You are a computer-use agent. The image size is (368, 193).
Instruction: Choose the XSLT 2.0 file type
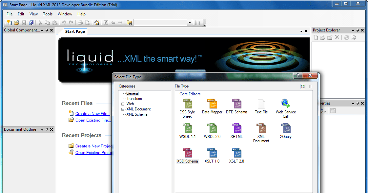[x=236, y=156]
